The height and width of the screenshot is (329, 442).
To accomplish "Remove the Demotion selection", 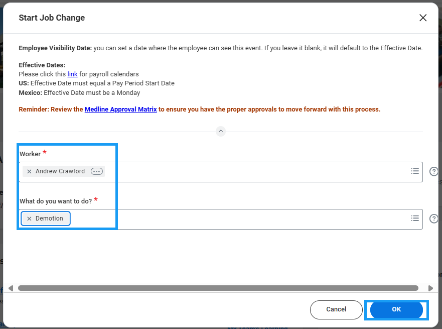I will coord(29,218).
